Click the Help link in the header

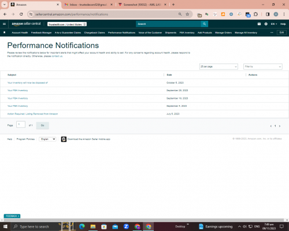(283, 24)
